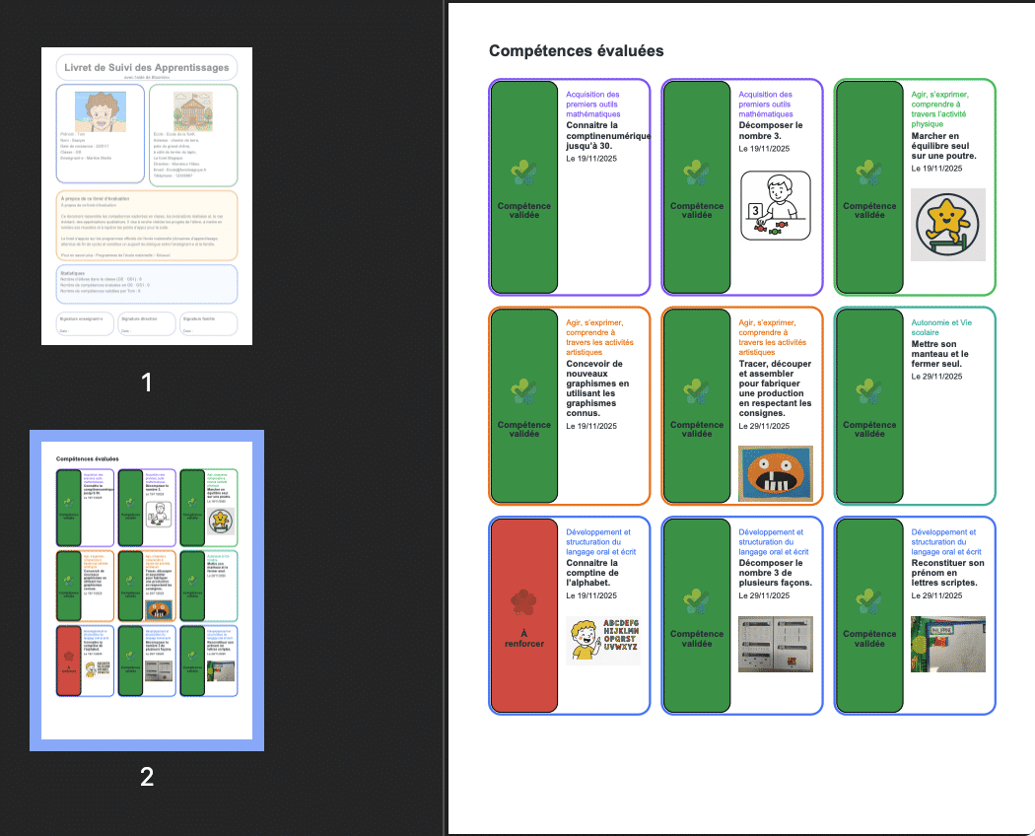Click the leaf icon on the Décomposer le nombre 3. card

[696, 173]
